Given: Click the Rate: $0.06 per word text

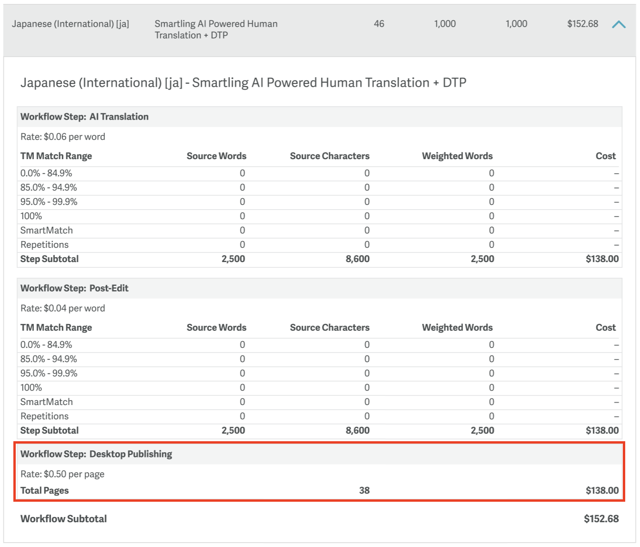Looking at the screenshot, I should pyautogui.click(x=62, y=137).
